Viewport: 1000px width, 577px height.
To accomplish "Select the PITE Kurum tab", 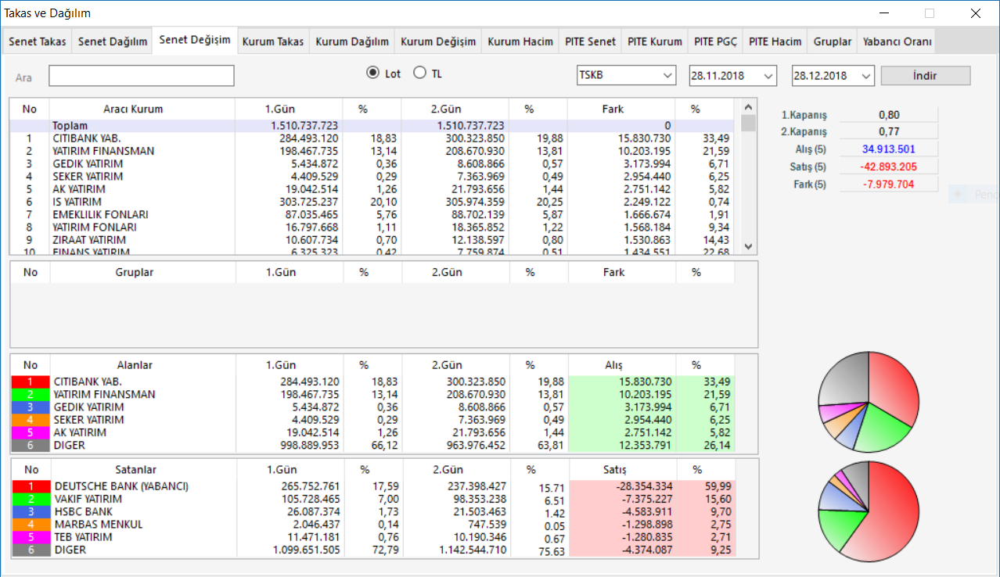I will [656, 42].
